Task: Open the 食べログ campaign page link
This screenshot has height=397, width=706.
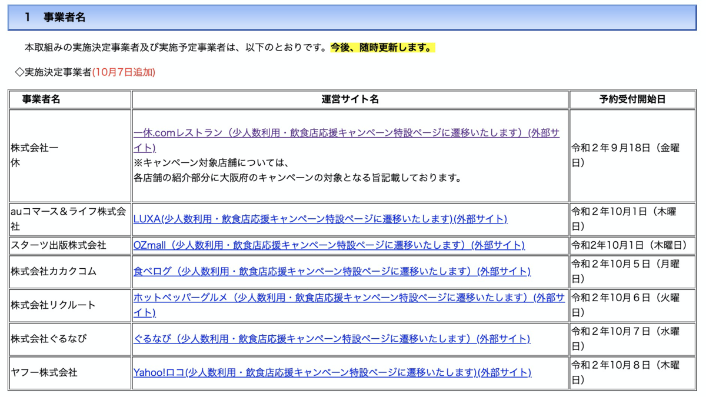Action: click(x=332, y=271)
